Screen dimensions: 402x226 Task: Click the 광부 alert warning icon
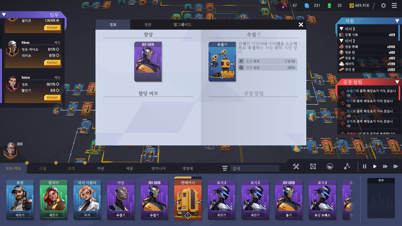tap(342, 124)
